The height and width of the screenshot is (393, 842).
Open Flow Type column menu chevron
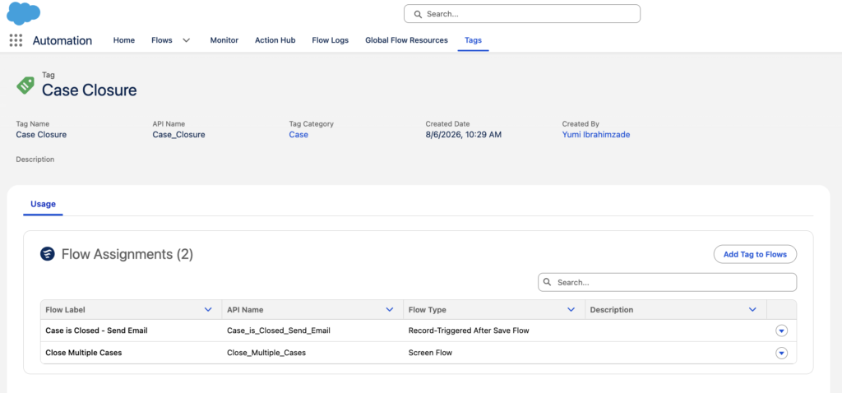tap(571, 310)
